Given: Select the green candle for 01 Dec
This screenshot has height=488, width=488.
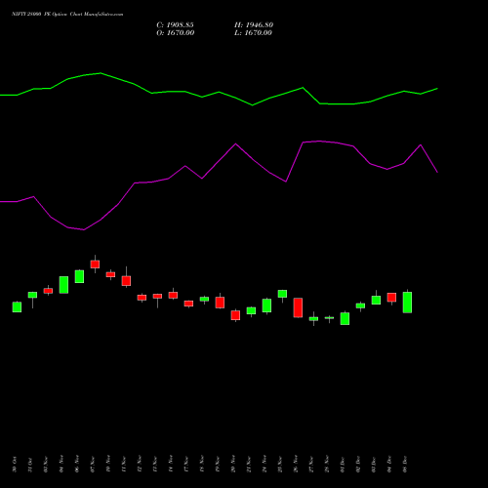Looking at the screenshot, I should 345,318.
